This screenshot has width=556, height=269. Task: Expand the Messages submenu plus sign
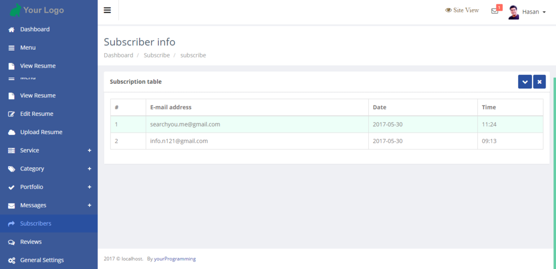point(90,206)
